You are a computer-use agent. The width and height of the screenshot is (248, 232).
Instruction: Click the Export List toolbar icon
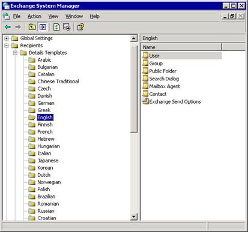(67, 27)
